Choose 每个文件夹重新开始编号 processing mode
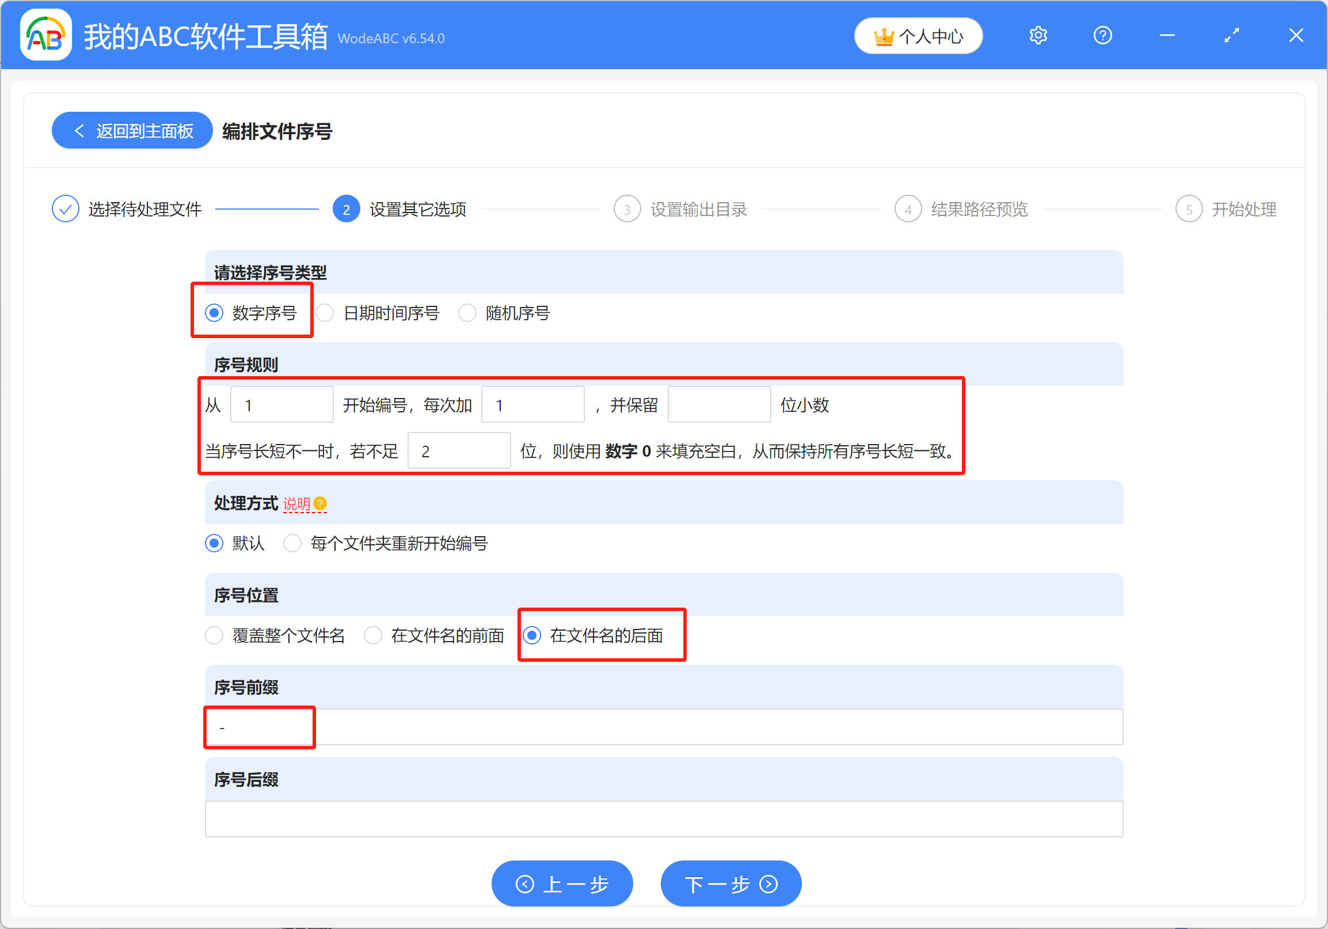This screenshot has width=1328, height=929. click(292, 544)
